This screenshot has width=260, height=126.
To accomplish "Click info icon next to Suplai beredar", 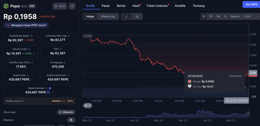I will click(x=46, y=88).
